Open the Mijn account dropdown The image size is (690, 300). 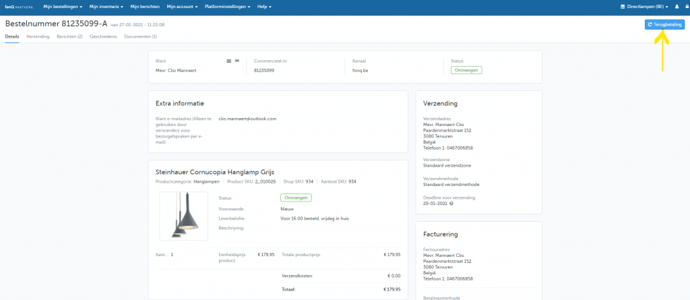(x=182, y=6)
